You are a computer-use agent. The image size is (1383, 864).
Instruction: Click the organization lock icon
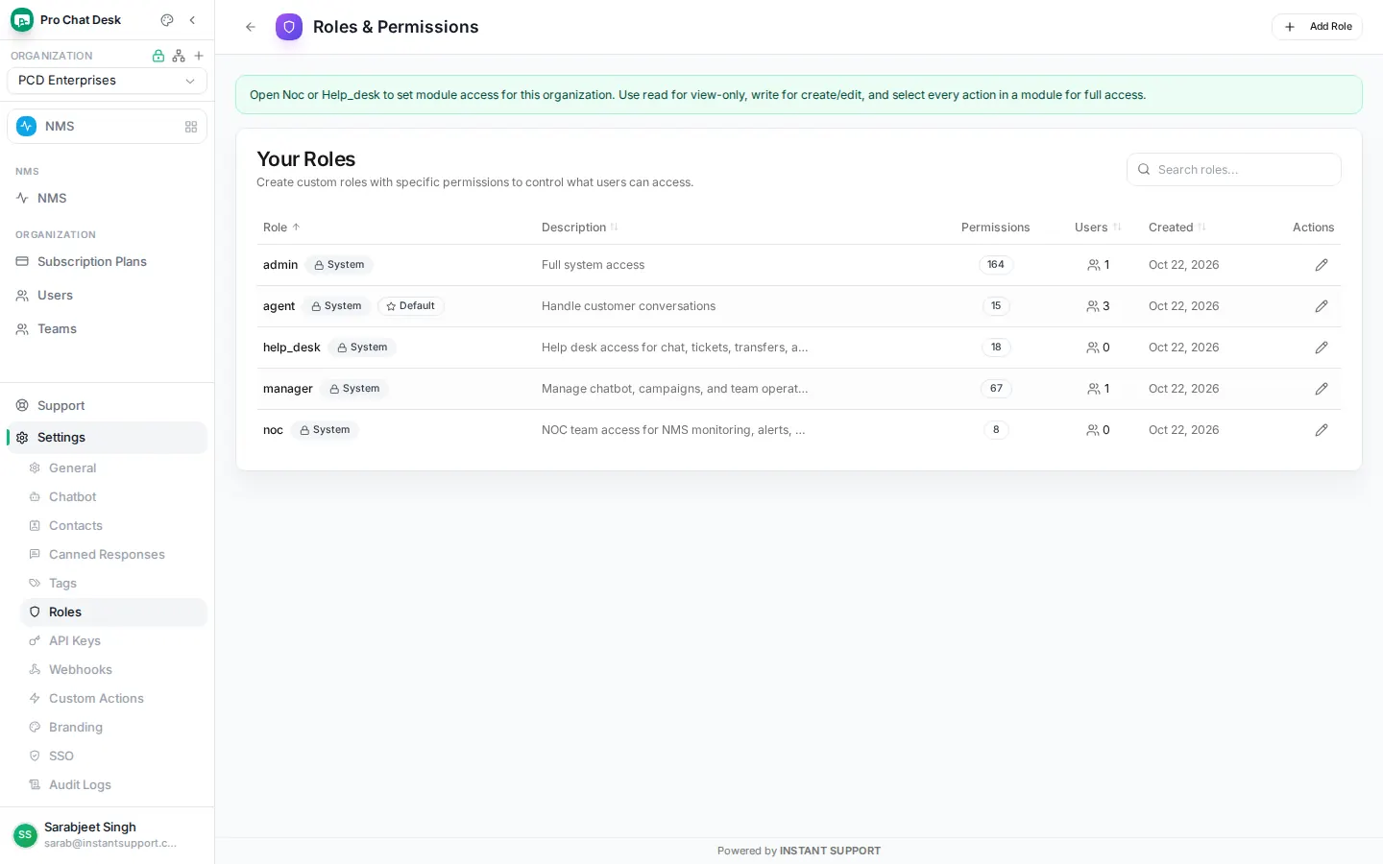click(x=158, y=56)
